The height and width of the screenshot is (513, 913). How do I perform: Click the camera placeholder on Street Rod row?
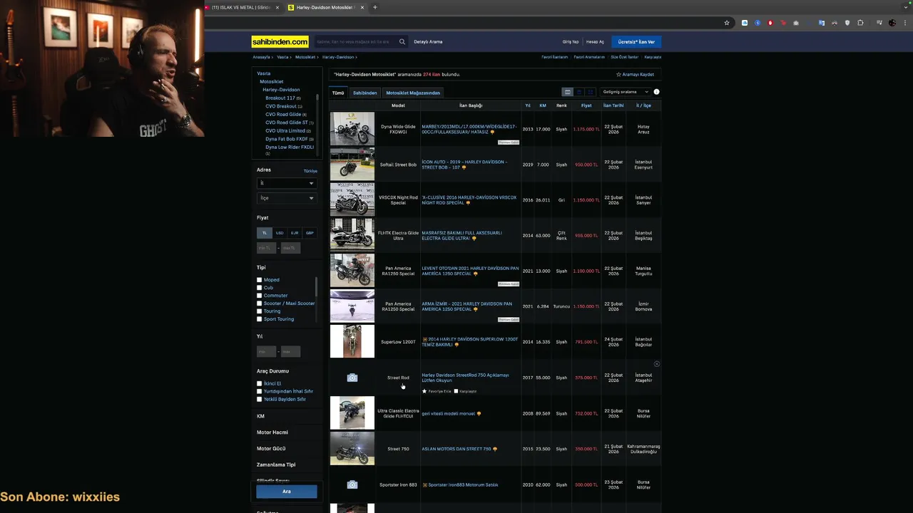tap(352, 378)
